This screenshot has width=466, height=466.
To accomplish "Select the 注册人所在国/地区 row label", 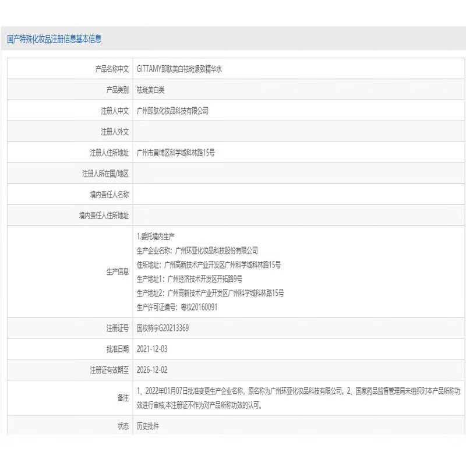I will pyautogui.click(x=105, y=174).
